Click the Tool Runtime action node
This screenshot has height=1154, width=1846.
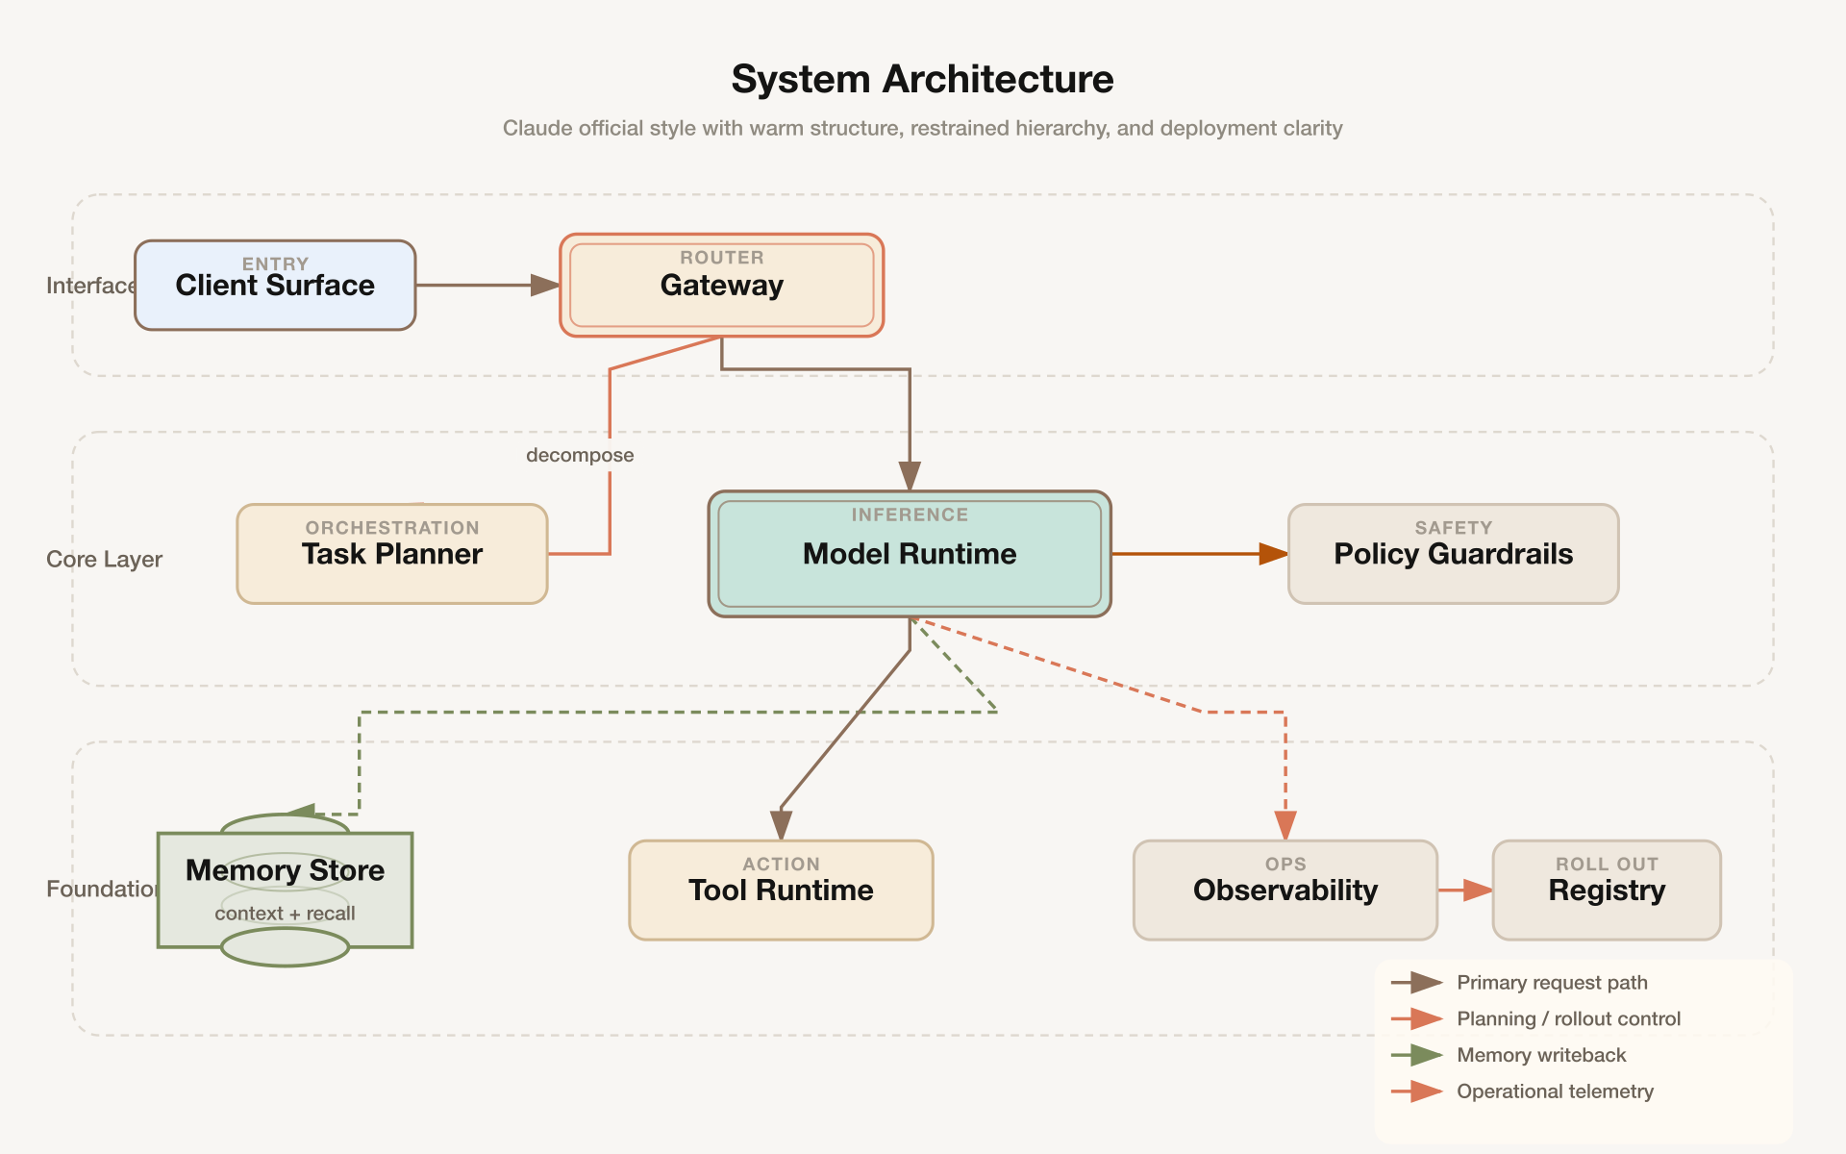click(x=781, y=891)
